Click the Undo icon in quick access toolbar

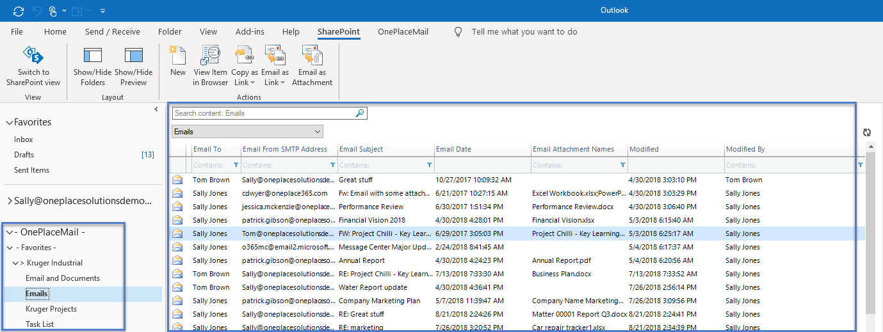pyautogui.click(x=36, y=10)
